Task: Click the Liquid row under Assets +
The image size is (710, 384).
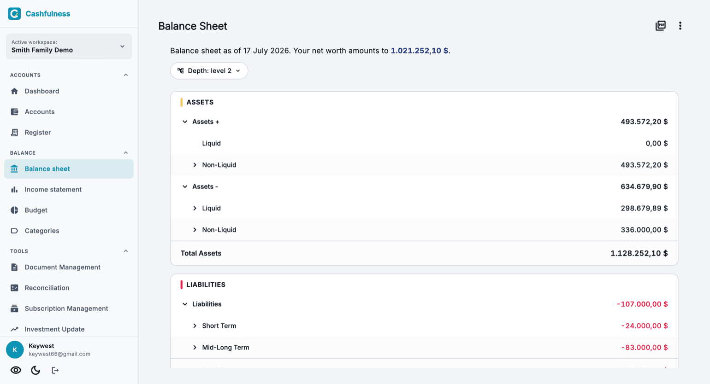Action: pyautogui.click(x=424, y=143)
